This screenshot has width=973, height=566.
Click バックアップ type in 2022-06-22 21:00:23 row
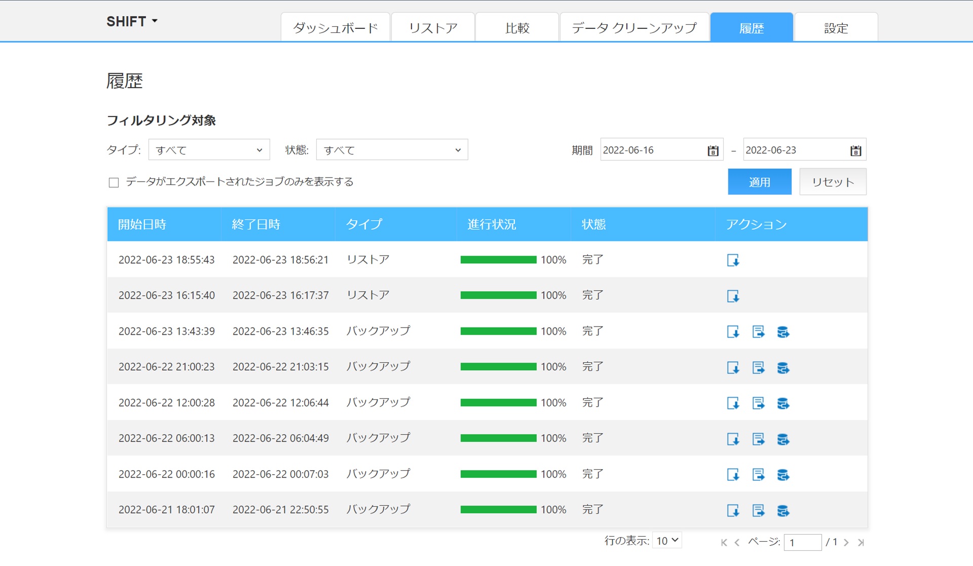click(x=378, y=367)
